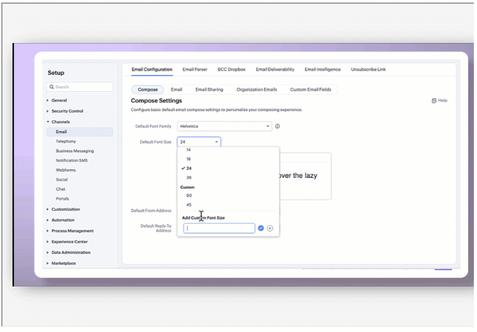Screen dimensions: 477x332
Task: Open Social channel
Action: click(x=62, y=180)
